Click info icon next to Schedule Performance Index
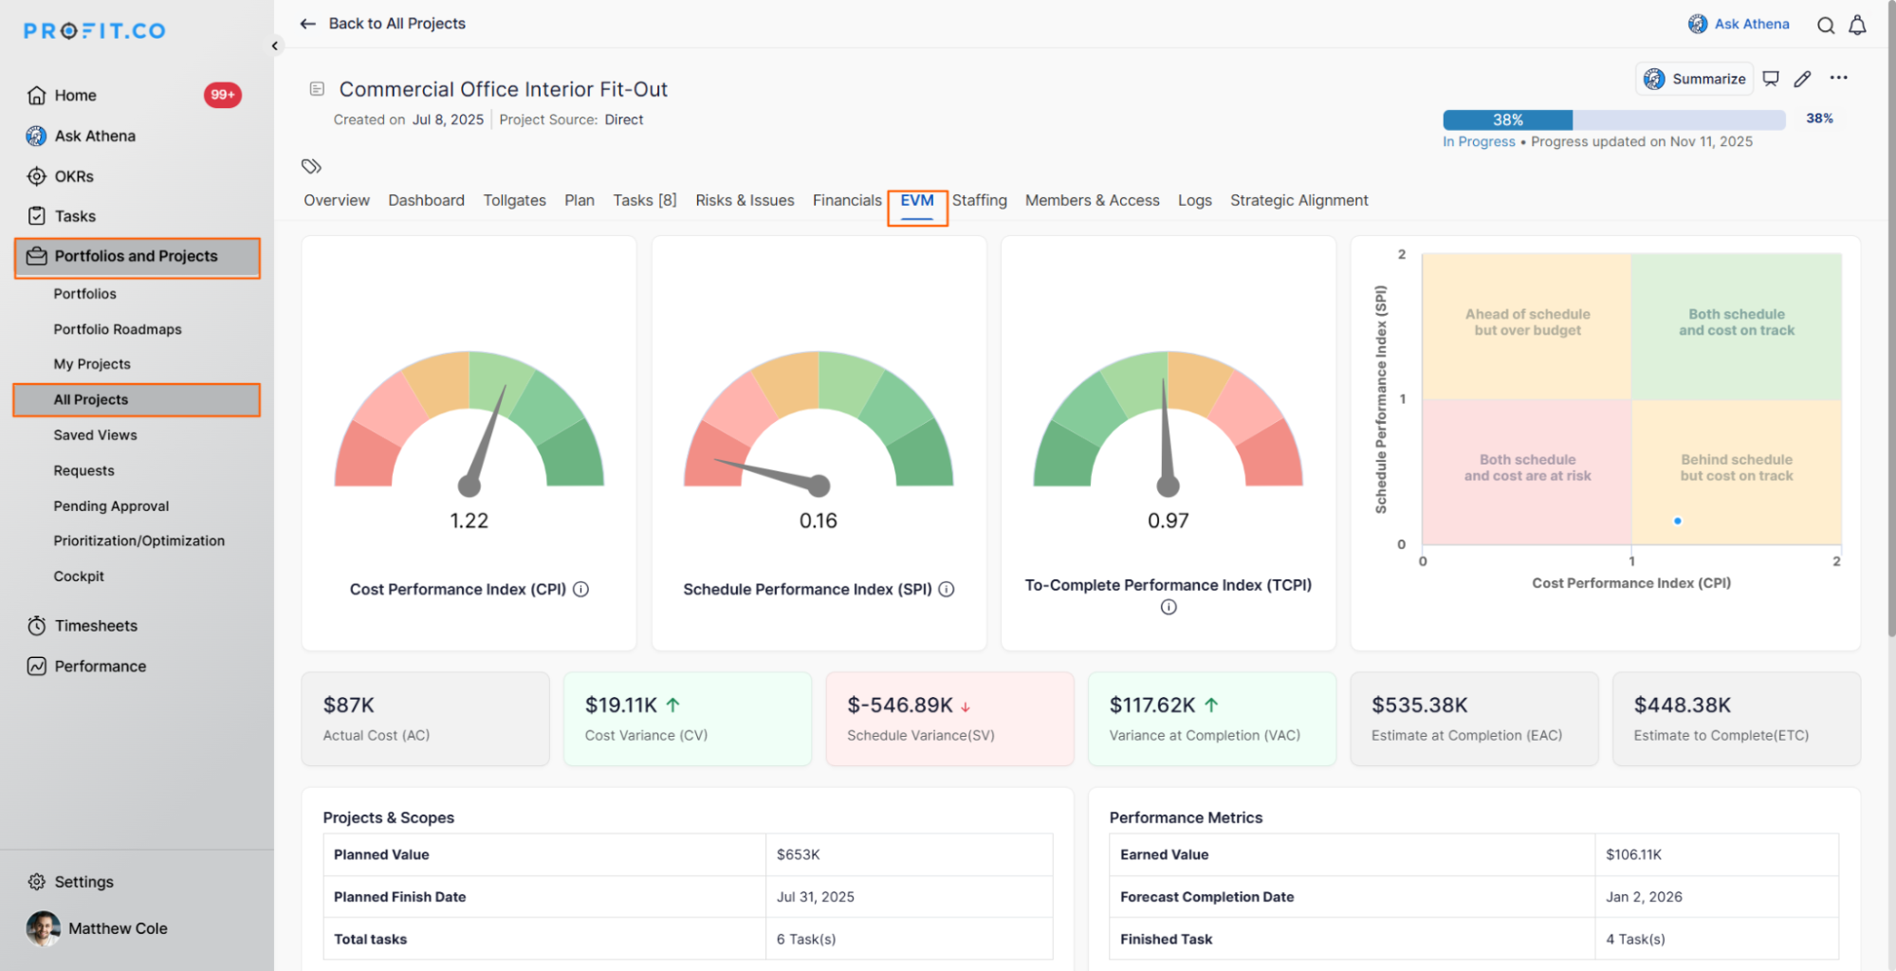 pos(947,589)
